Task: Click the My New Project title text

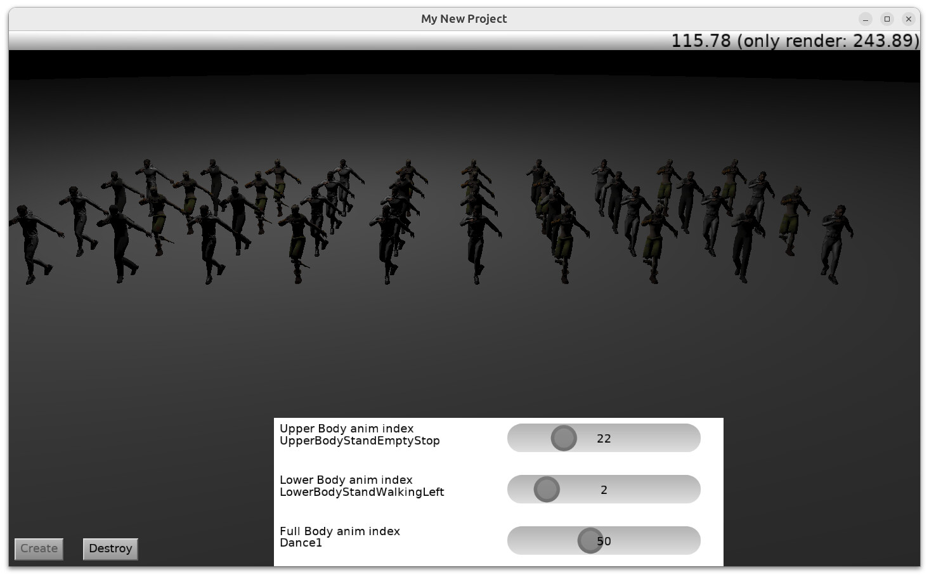Action: [x=464, y=19]
